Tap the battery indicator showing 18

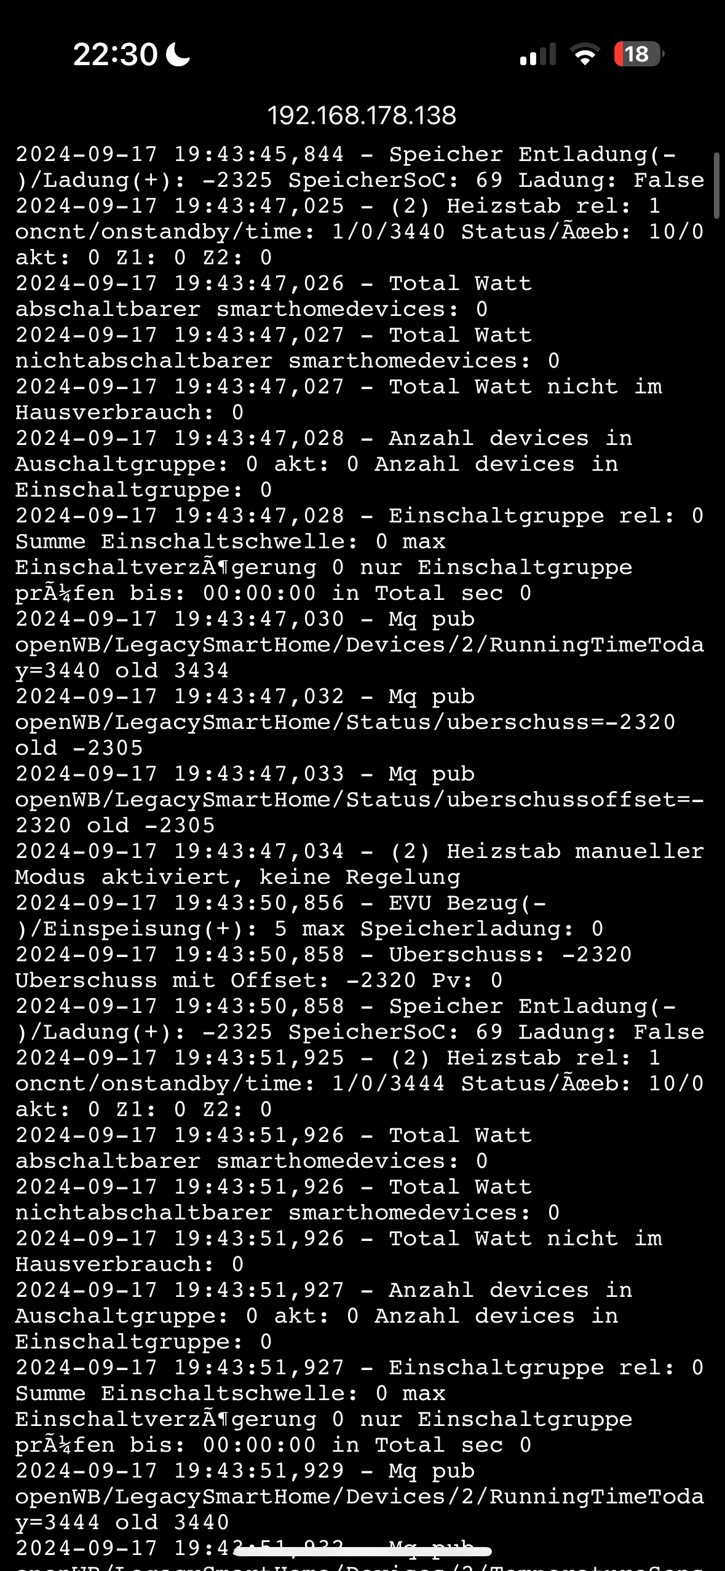(638, 54)
